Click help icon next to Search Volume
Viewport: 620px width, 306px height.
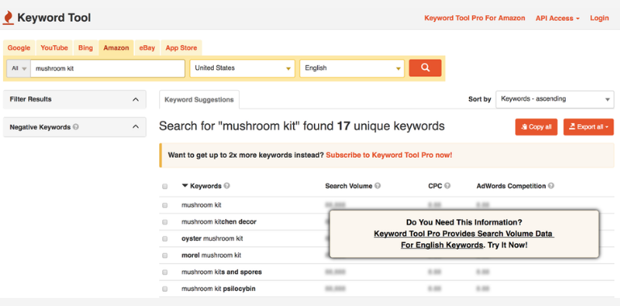(x=378, y=186)
